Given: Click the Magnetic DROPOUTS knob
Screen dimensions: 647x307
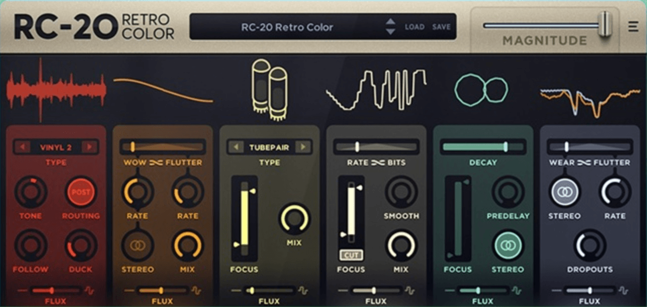Looking at the screenshot, I should pyautogui.click(x=590, y=245).
